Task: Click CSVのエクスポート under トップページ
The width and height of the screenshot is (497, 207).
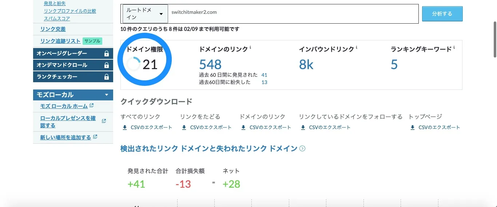Action: tap(440, 127)
